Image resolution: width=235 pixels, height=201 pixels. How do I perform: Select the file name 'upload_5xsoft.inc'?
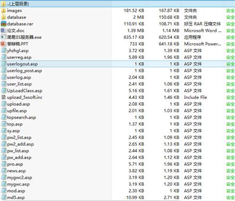coord(24,97)
